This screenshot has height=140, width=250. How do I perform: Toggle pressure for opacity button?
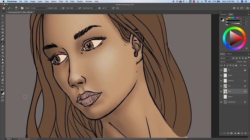tap(63, 8)
